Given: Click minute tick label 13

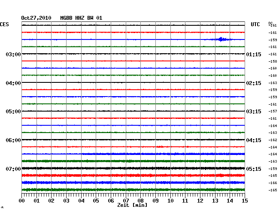Looking at the screenshot, I should click(215, 200).
